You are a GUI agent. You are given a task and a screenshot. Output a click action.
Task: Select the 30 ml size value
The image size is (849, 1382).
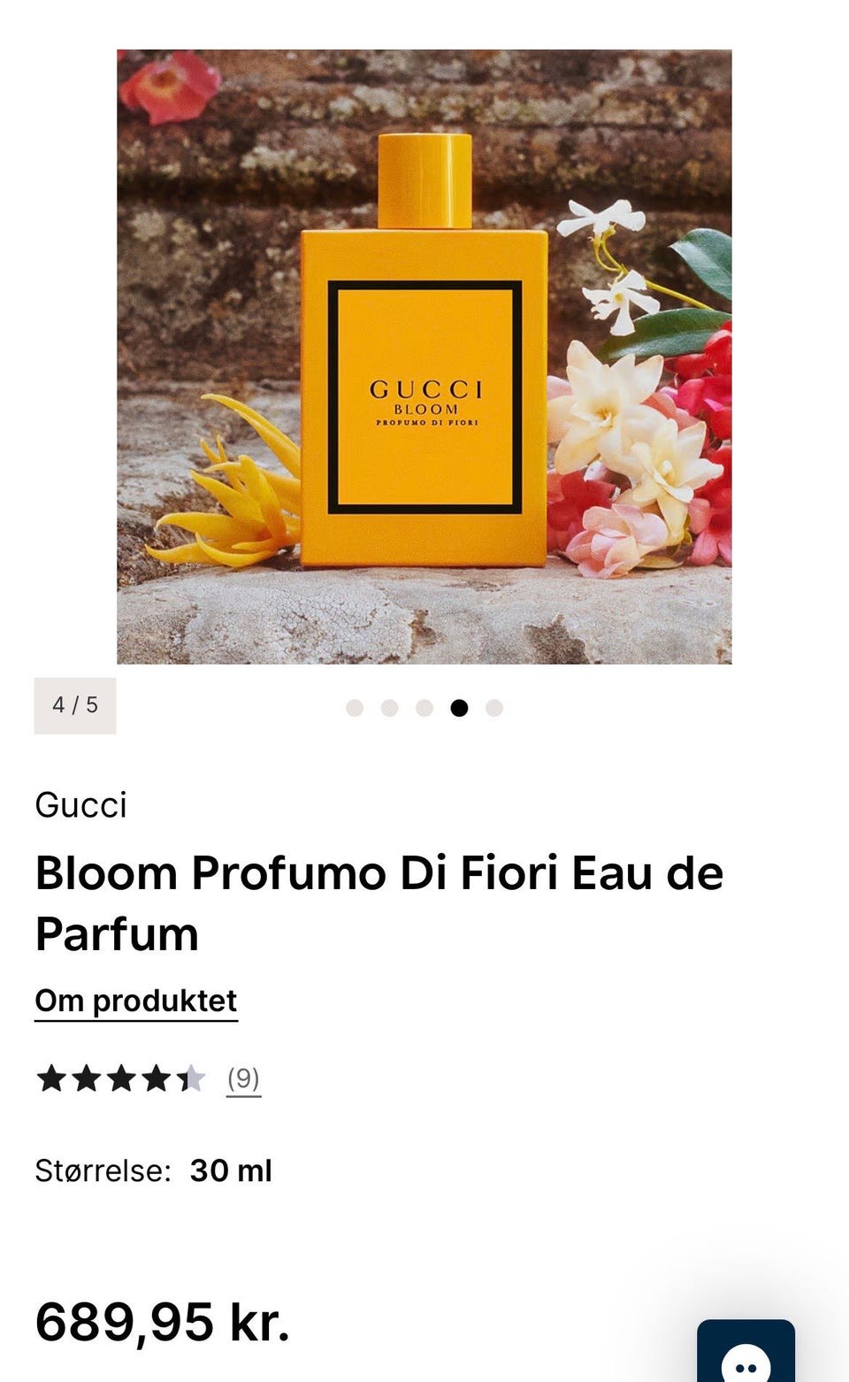point(231,1171)
